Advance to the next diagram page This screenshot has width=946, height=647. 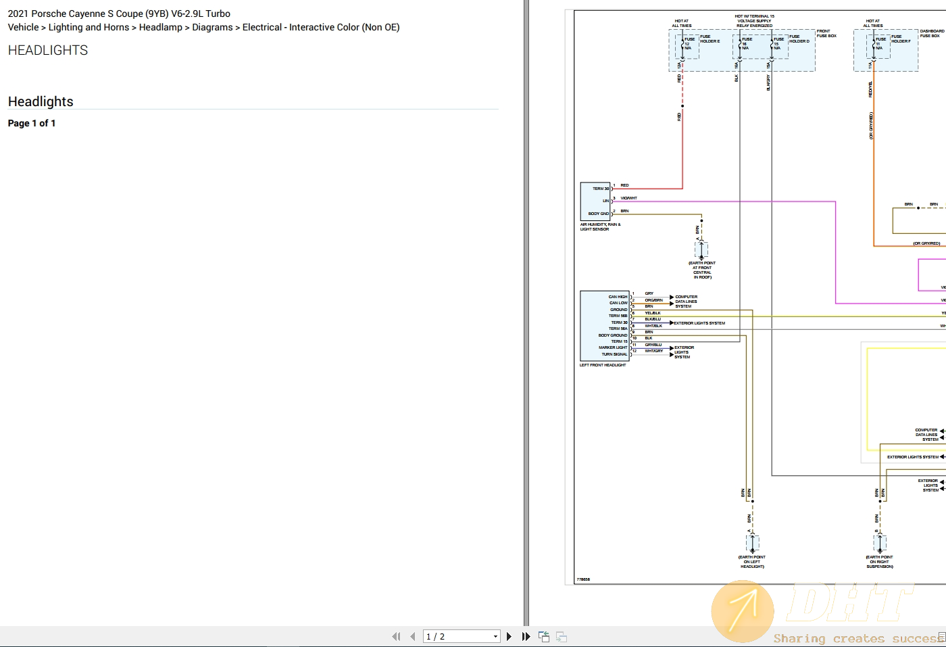tap(509, 637)
